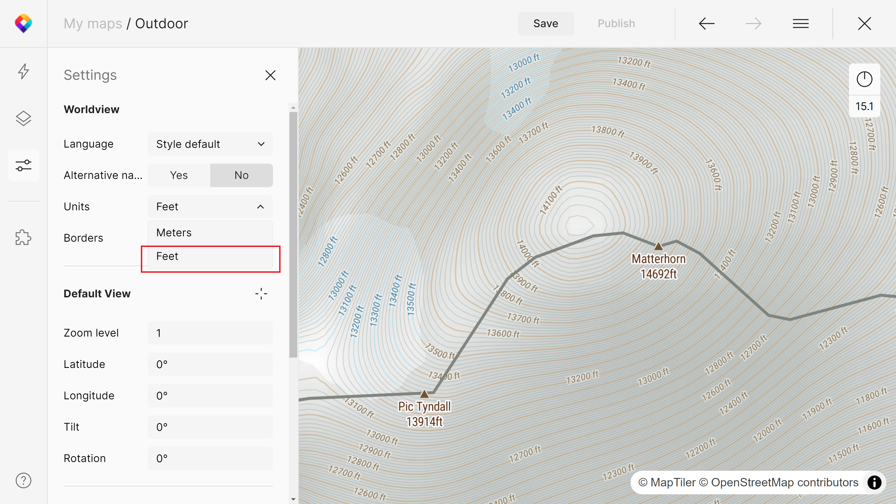Image resolution: width=896 pixels, height=504 pixels.
Task: Choose Feet option in Units list
Action: (210, 256)
